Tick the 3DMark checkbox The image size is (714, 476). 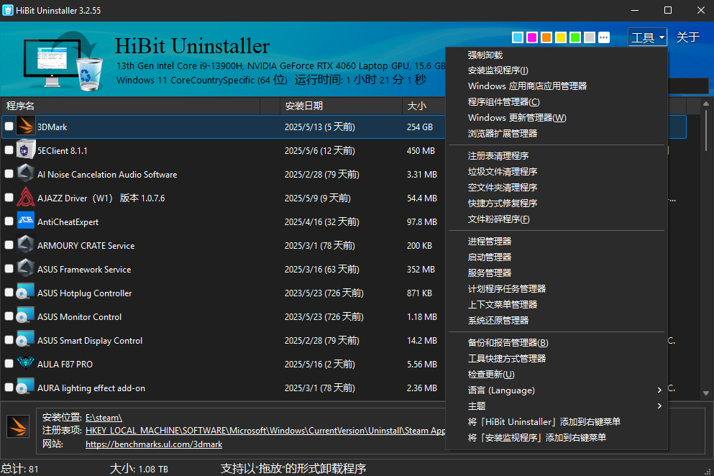click(9, 126)
